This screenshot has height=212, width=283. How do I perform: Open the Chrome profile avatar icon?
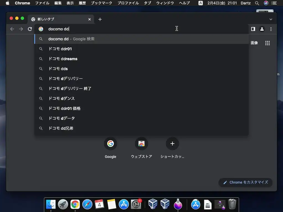point(262,29)
